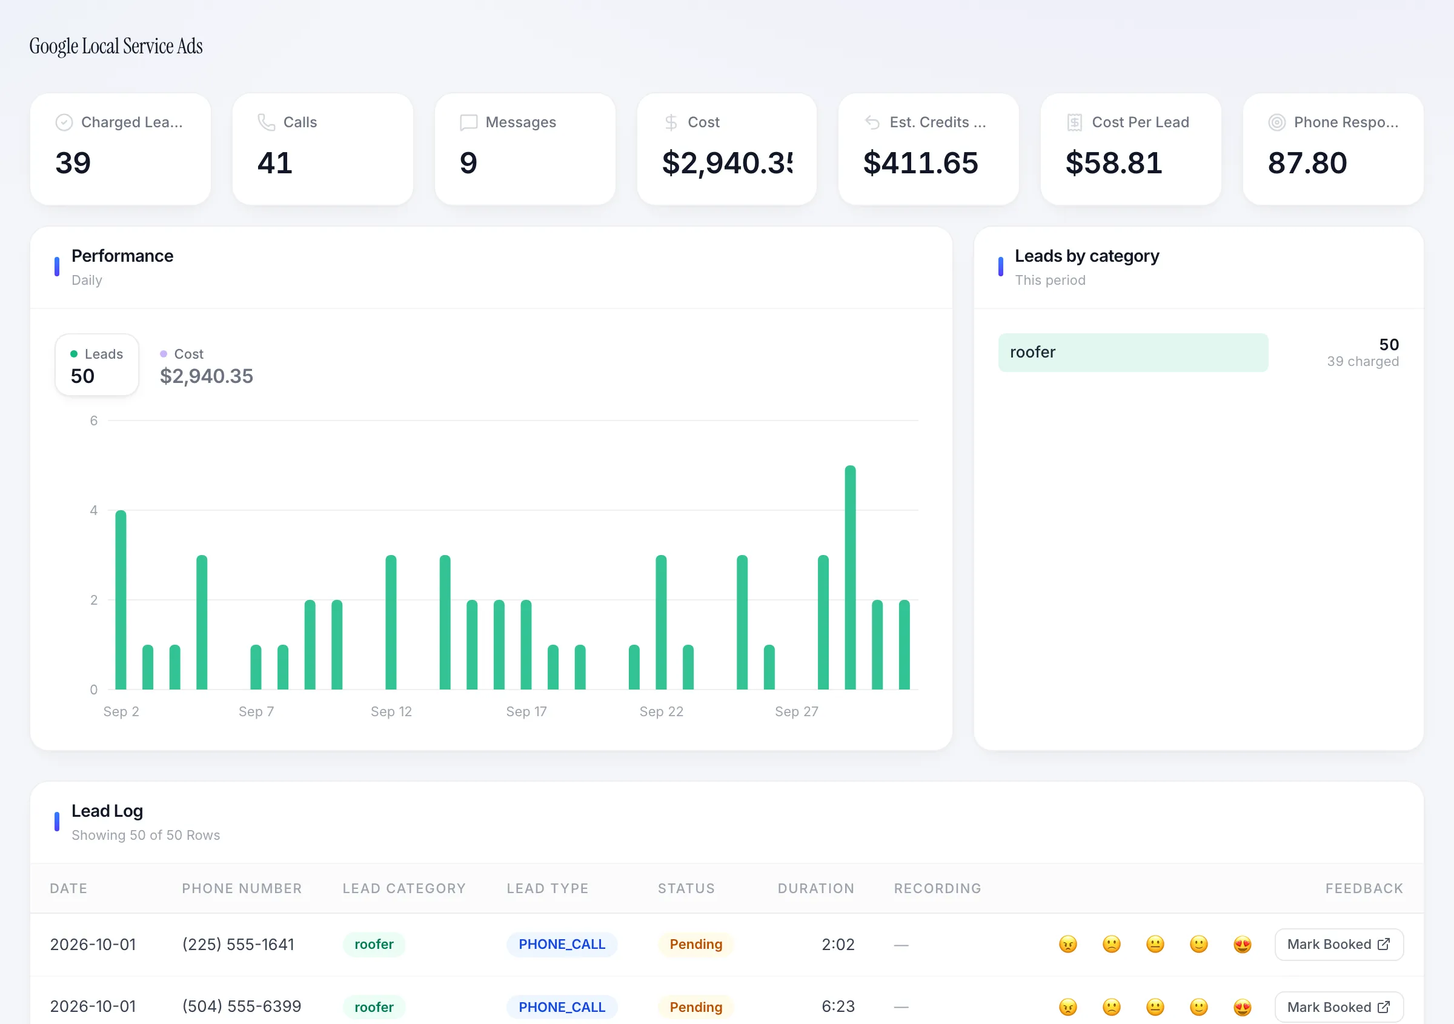
Task: Click the Phone Response target icon
Action: point(1276,122)
